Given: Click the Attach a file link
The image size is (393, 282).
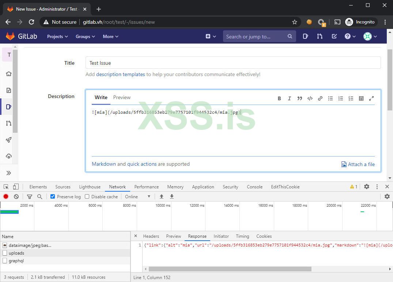Looking at the screenshot, I should click(358, 164).
